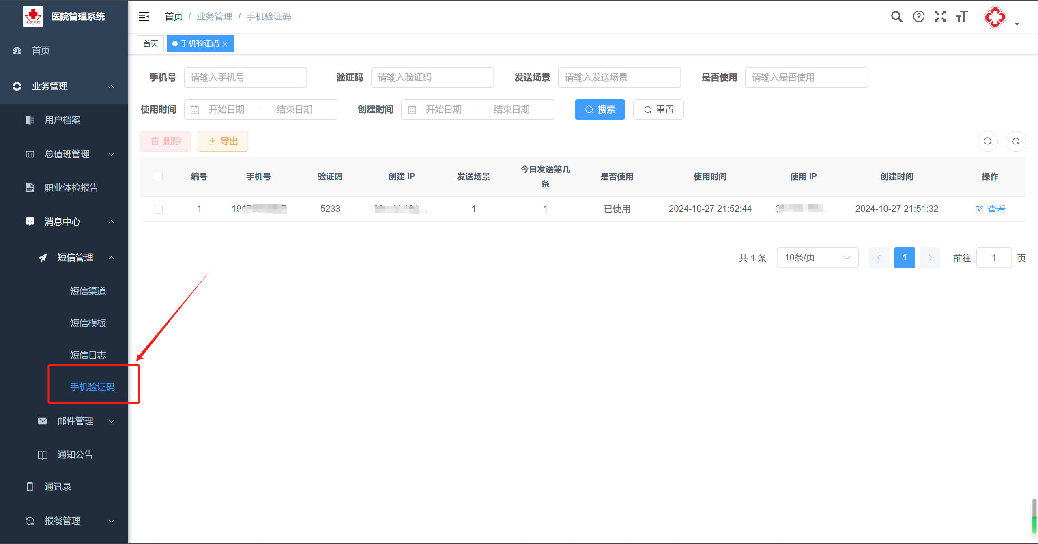Open 短信日志 in the sidebar
Viewport: 1038px width, 544px height.
click(x=88, y=355)
